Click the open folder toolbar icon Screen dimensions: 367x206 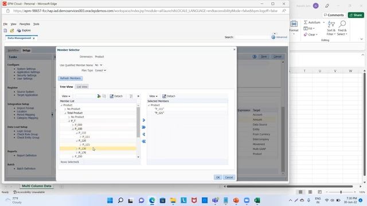pyautogui.click(x=12, y=30)
